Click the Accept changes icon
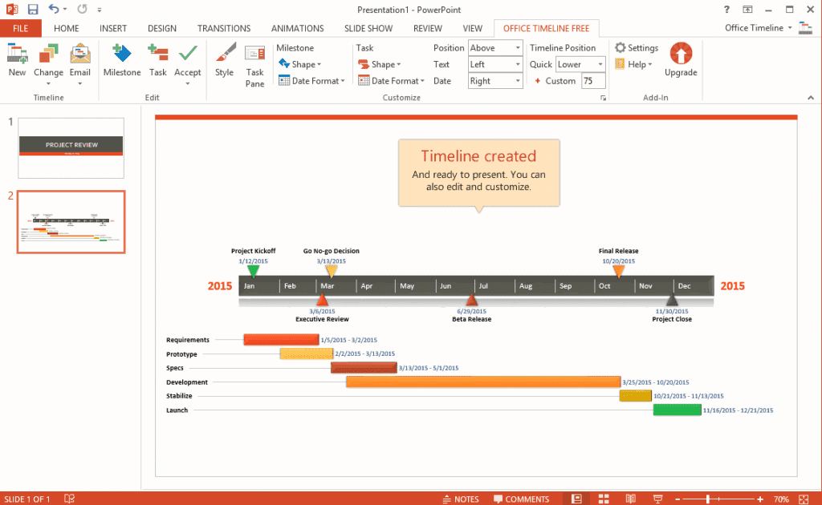 [187, 60]
